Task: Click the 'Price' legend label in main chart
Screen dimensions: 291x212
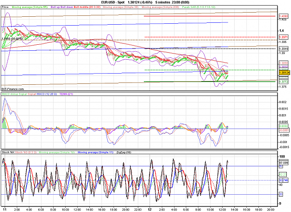Action: [x=5, y=7]
